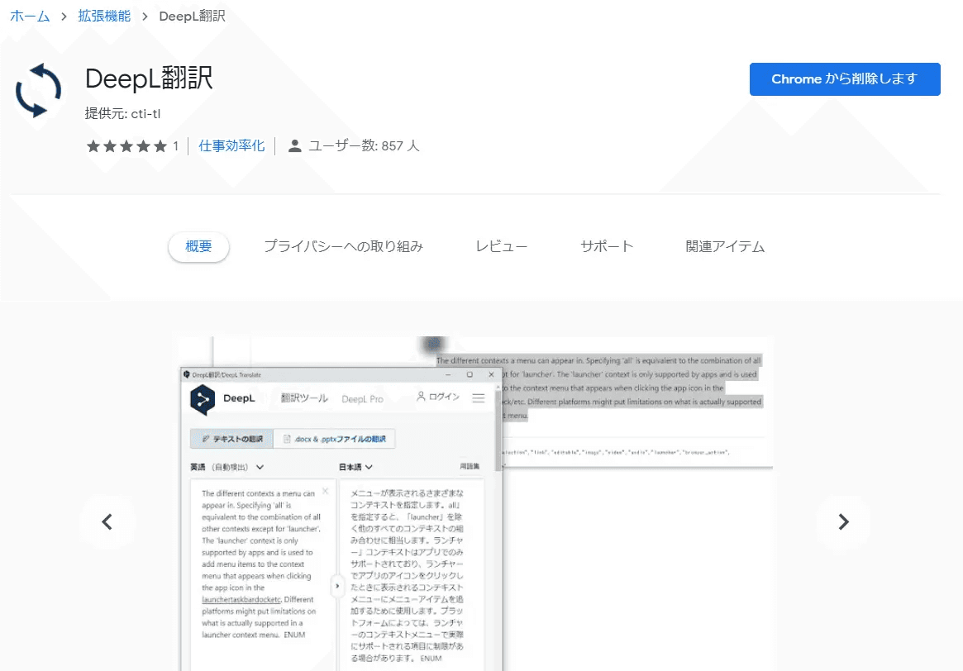The image size is (963, 671).
Task: Expand the 日本語 target language dropdown
Action: (355, 467)
